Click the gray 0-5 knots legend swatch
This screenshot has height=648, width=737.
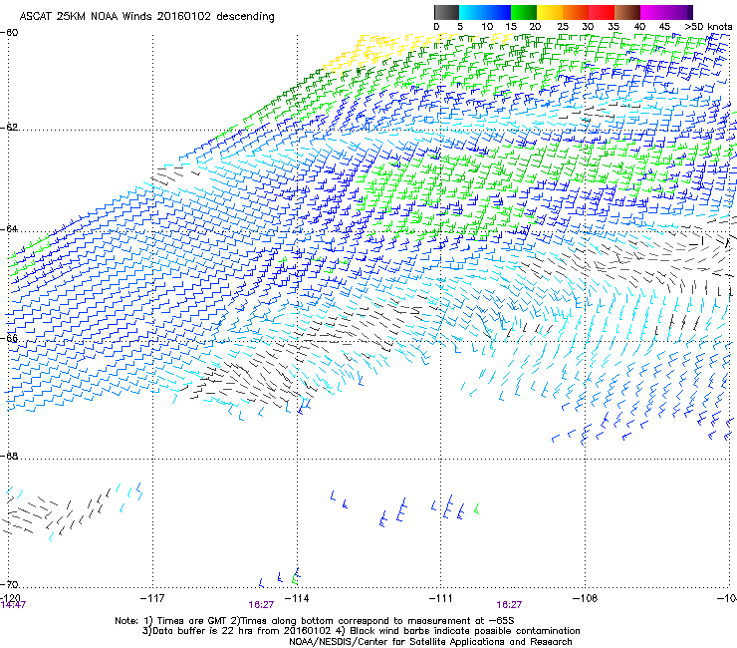[446, 12]
